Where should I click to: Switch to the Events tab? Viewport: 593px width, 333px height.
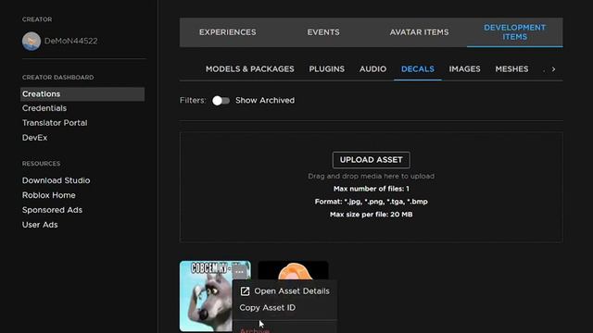pyautogui.click(x=323, y=32)
